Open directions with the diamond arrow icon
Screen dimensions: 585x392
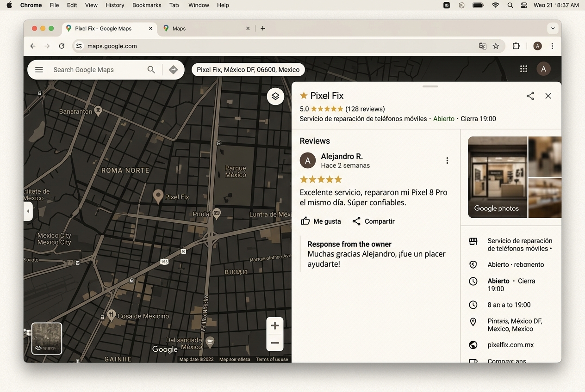pyautogui.click(x=173, y=70)
